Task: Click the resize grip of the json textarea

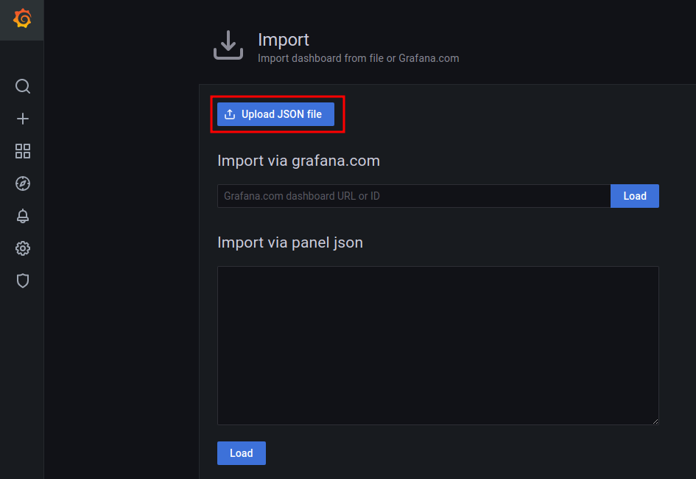Action: [x=655, y=420]
